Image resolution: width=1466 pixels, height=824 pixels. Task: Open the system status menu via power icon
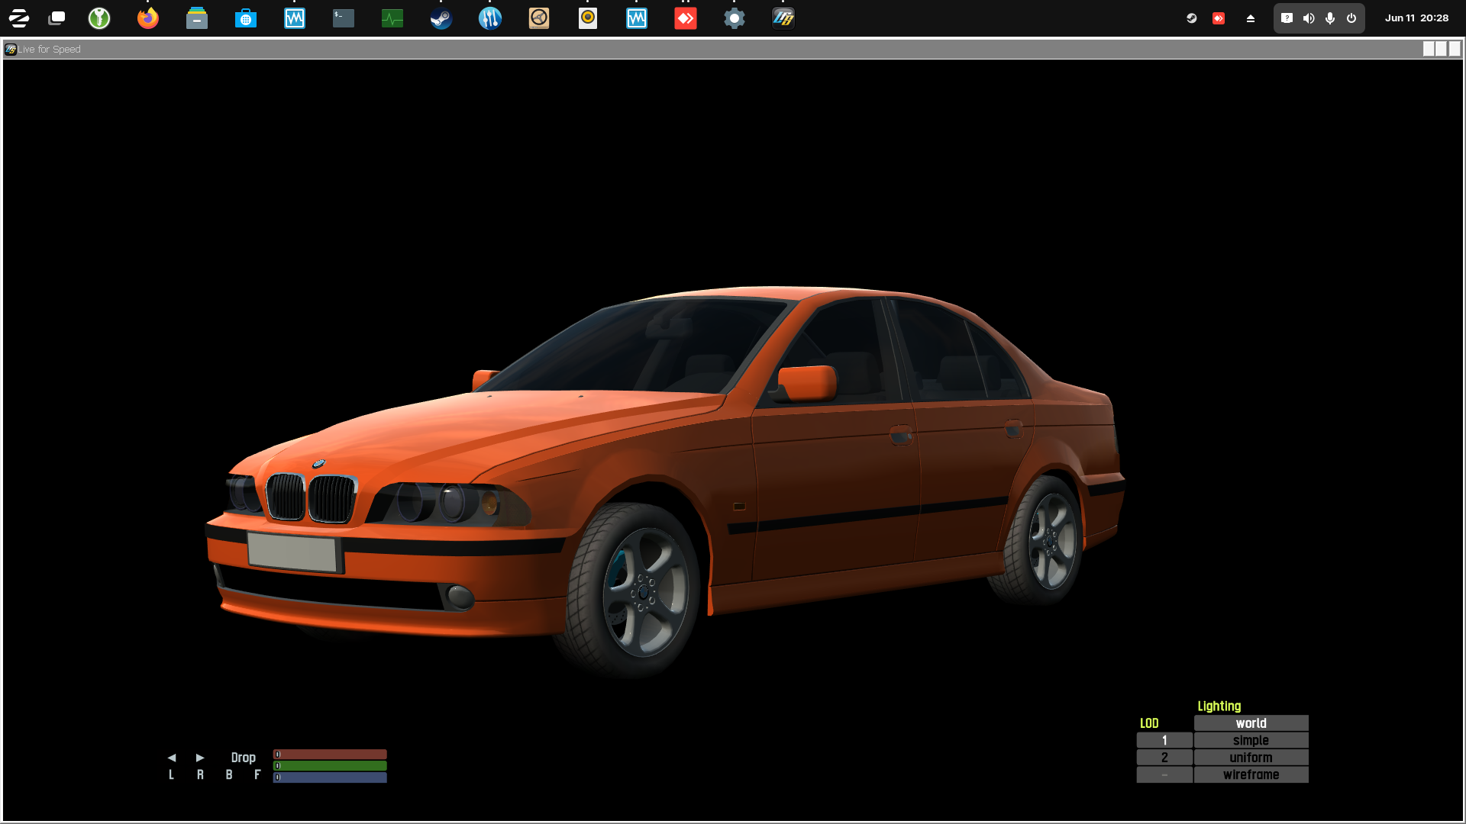click(x=1351, y=18)
